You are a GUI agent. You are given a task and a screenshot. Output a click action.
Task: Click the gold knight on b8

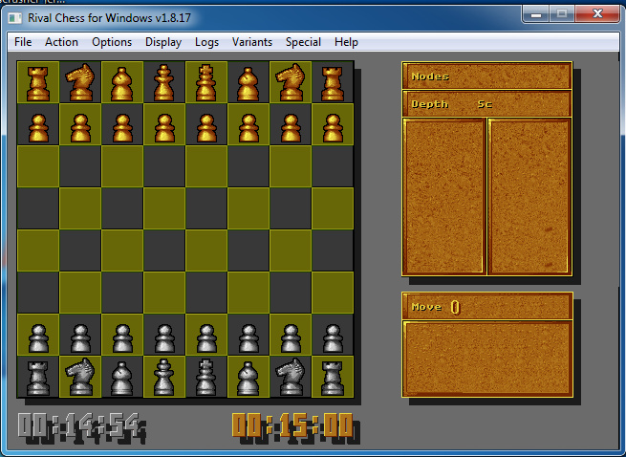80,82
